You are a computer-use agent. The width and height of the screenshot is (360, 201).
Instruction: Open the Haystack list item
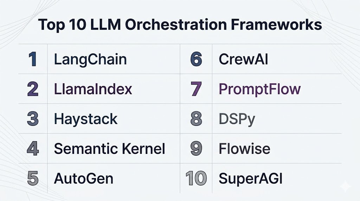(x=86, y=119)
